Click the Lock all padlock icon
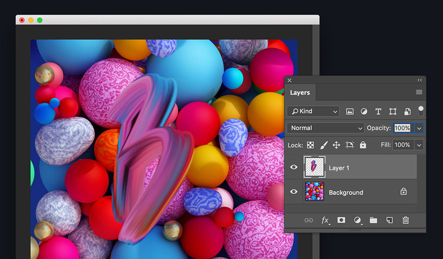Screen dimensions: 443x259 pos(363,145)
